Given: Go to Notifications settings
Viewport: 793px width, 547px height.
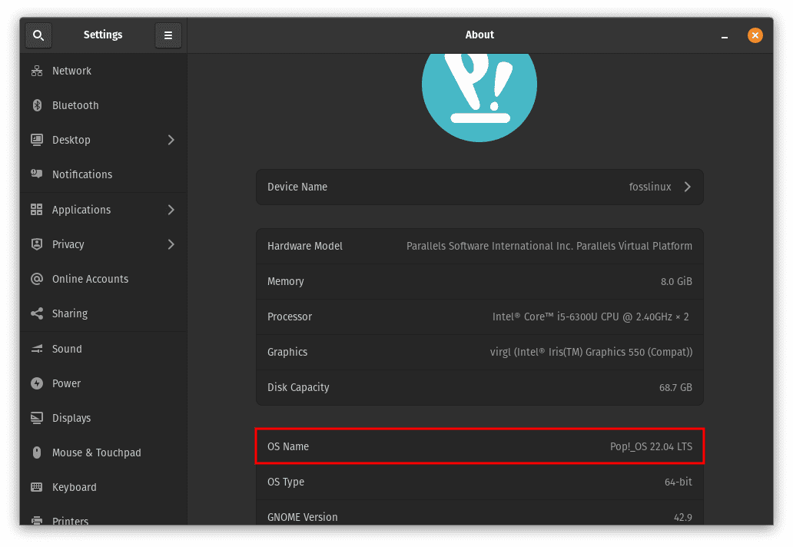Looking at the screenshot, I should (104, 174).
